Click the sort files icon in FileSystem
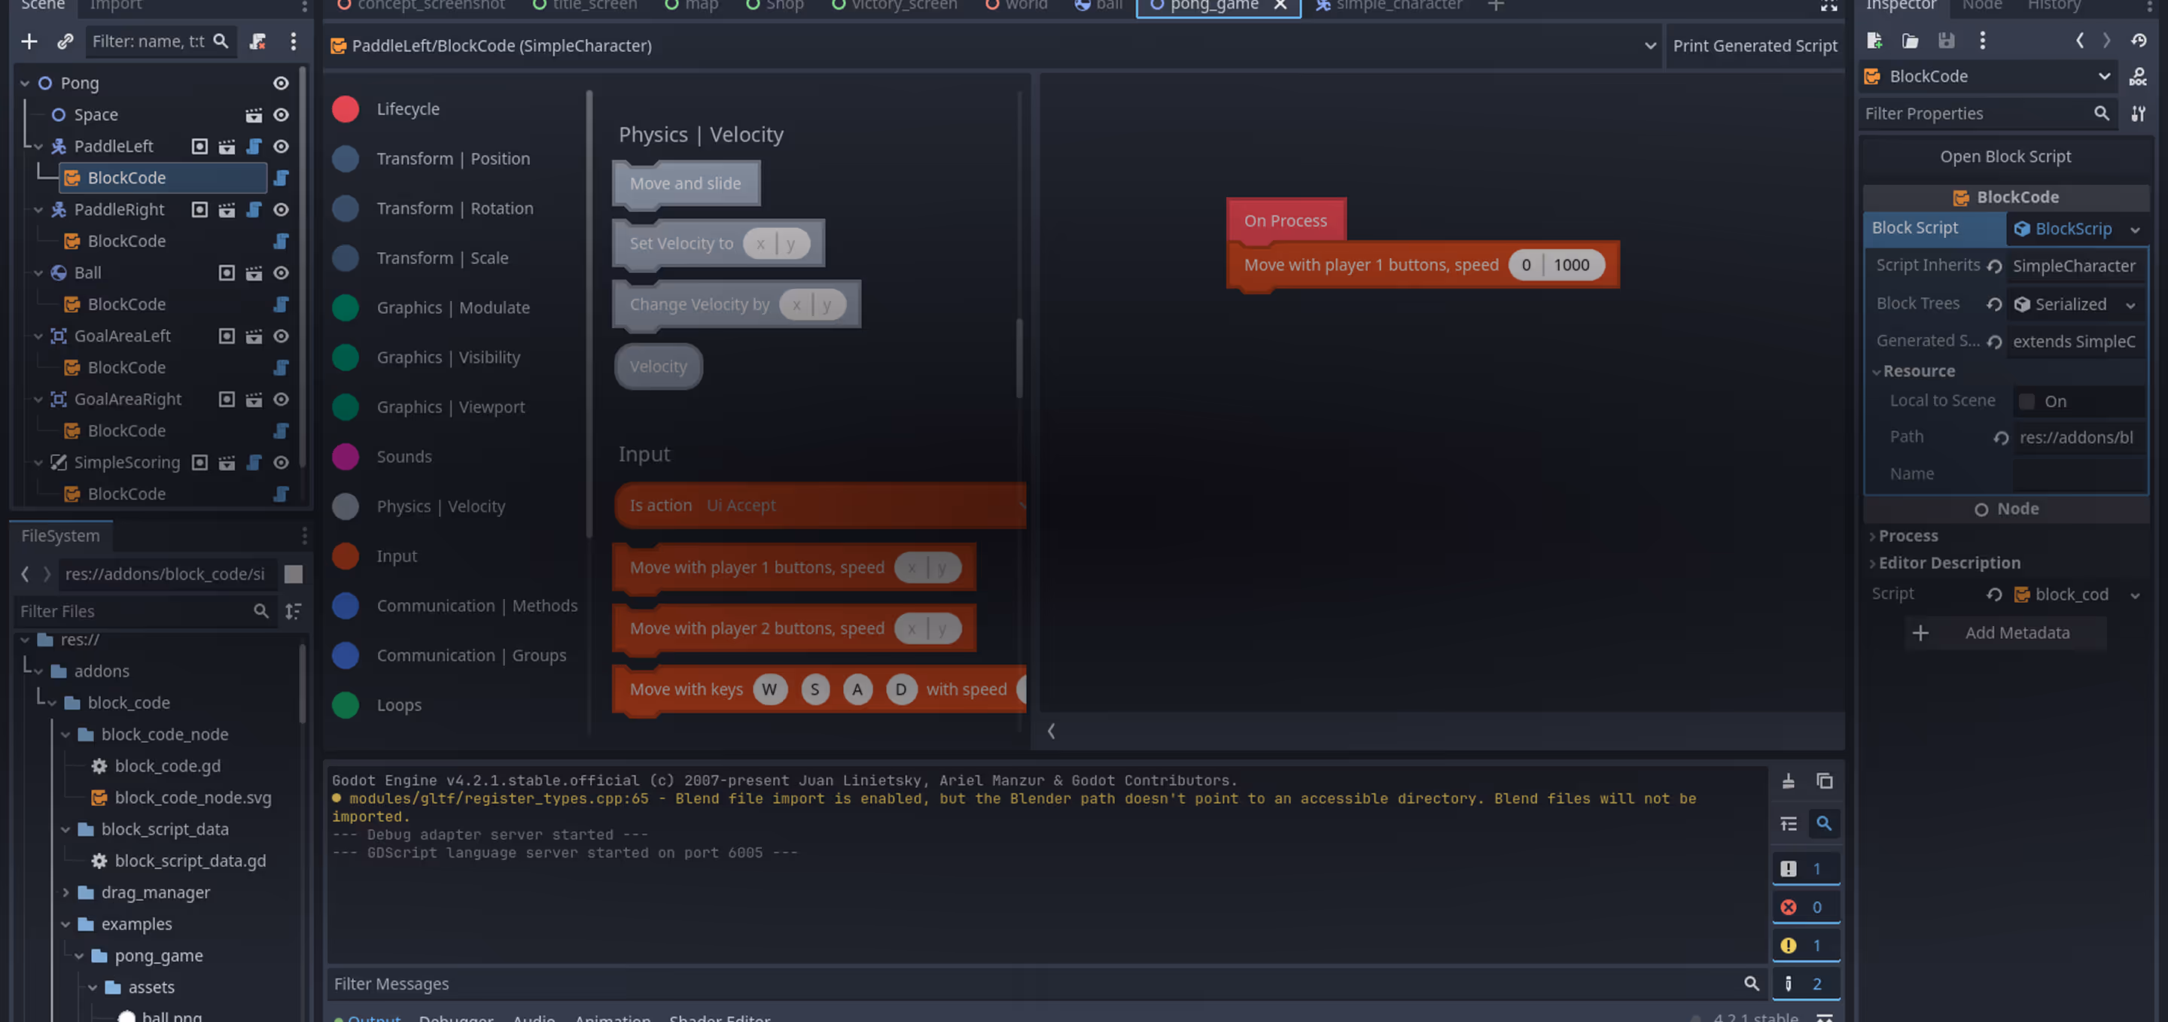2168x1022 pixels. 293,612
